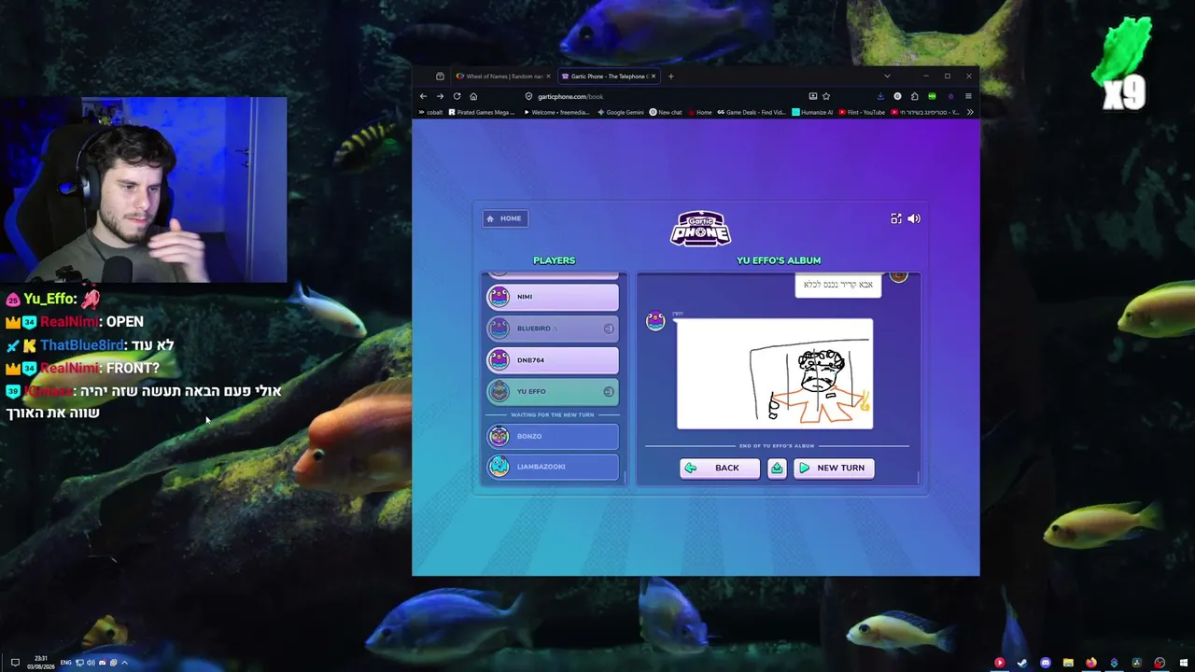The width and height of the screenshot is (1195, 672).
Task: Click the install app icon in address bar
Action: [x=813, y=96]
